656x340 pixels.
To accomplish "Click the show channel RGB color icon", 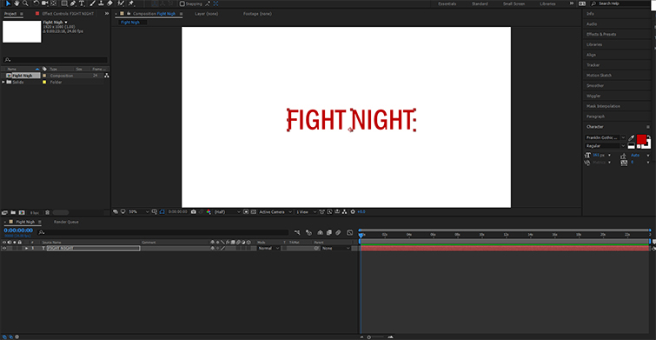I will tap(209, 212).
